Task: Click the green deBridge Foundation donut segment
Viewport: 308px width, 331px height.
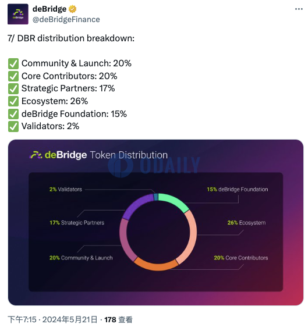Action: (174, 202)
